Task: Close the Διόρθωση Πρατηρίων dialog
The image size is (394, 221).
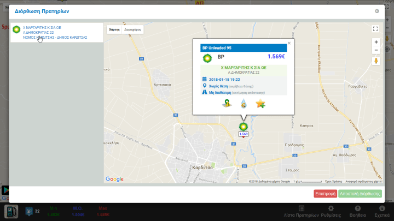Action: 376,11
